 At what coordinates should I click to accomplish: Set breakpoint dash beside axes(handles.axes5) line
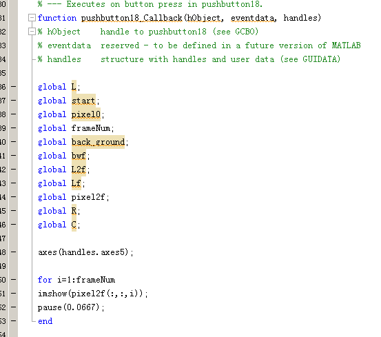[13, 252]
